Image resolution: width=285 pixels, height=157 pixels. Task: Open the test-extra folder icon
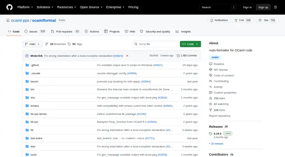click(27, 138)
